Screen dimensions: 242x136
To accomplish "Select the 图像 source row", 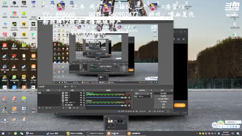I will 73,100.
